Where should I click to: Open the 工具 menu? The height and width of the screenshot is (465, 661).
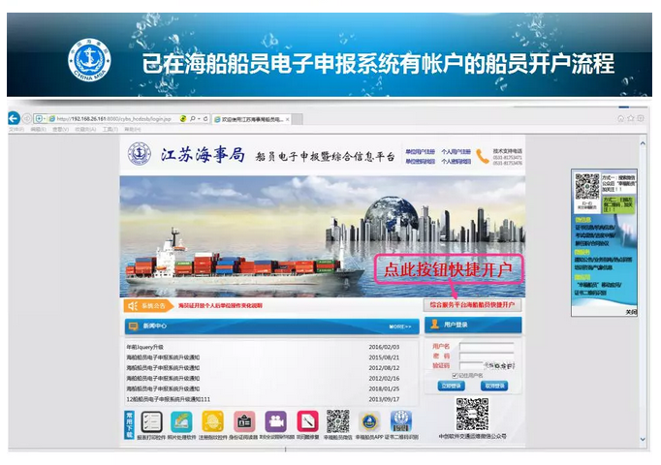click(110, 129)
